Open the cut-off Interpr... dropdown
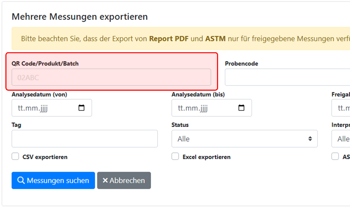 (341, 139)
